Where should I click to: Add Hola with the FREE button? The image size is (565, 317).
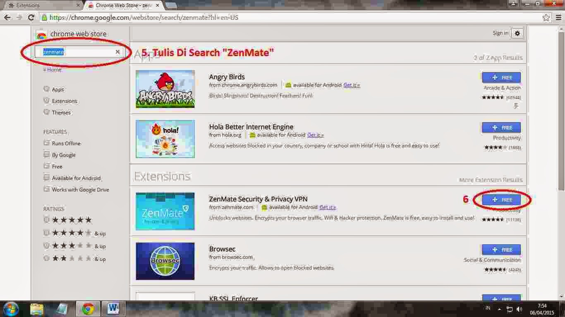pyautogui.click(x=501, y=127)
